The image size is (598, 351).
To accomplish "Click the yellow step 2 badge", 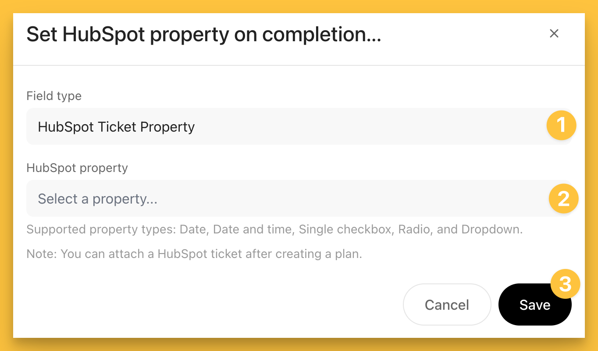I will [563, 198].
